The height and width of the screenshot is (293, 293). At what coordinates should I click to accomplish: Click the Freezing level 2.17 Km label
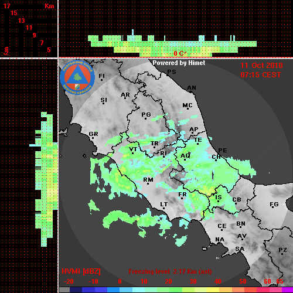[170, 271]
